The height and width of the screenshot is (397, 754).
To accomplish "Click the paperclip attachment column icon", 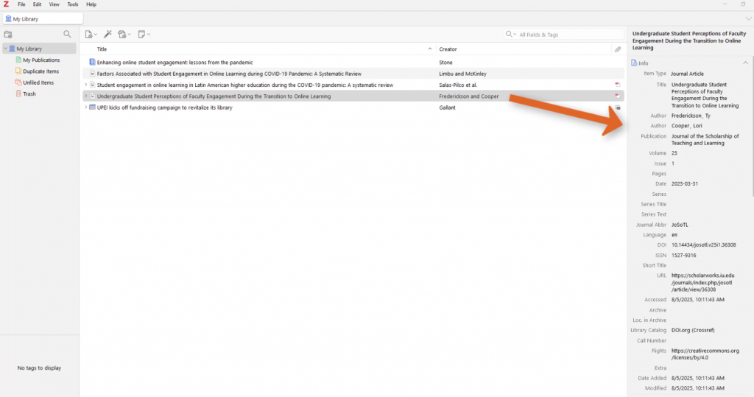I will [618, 49].
